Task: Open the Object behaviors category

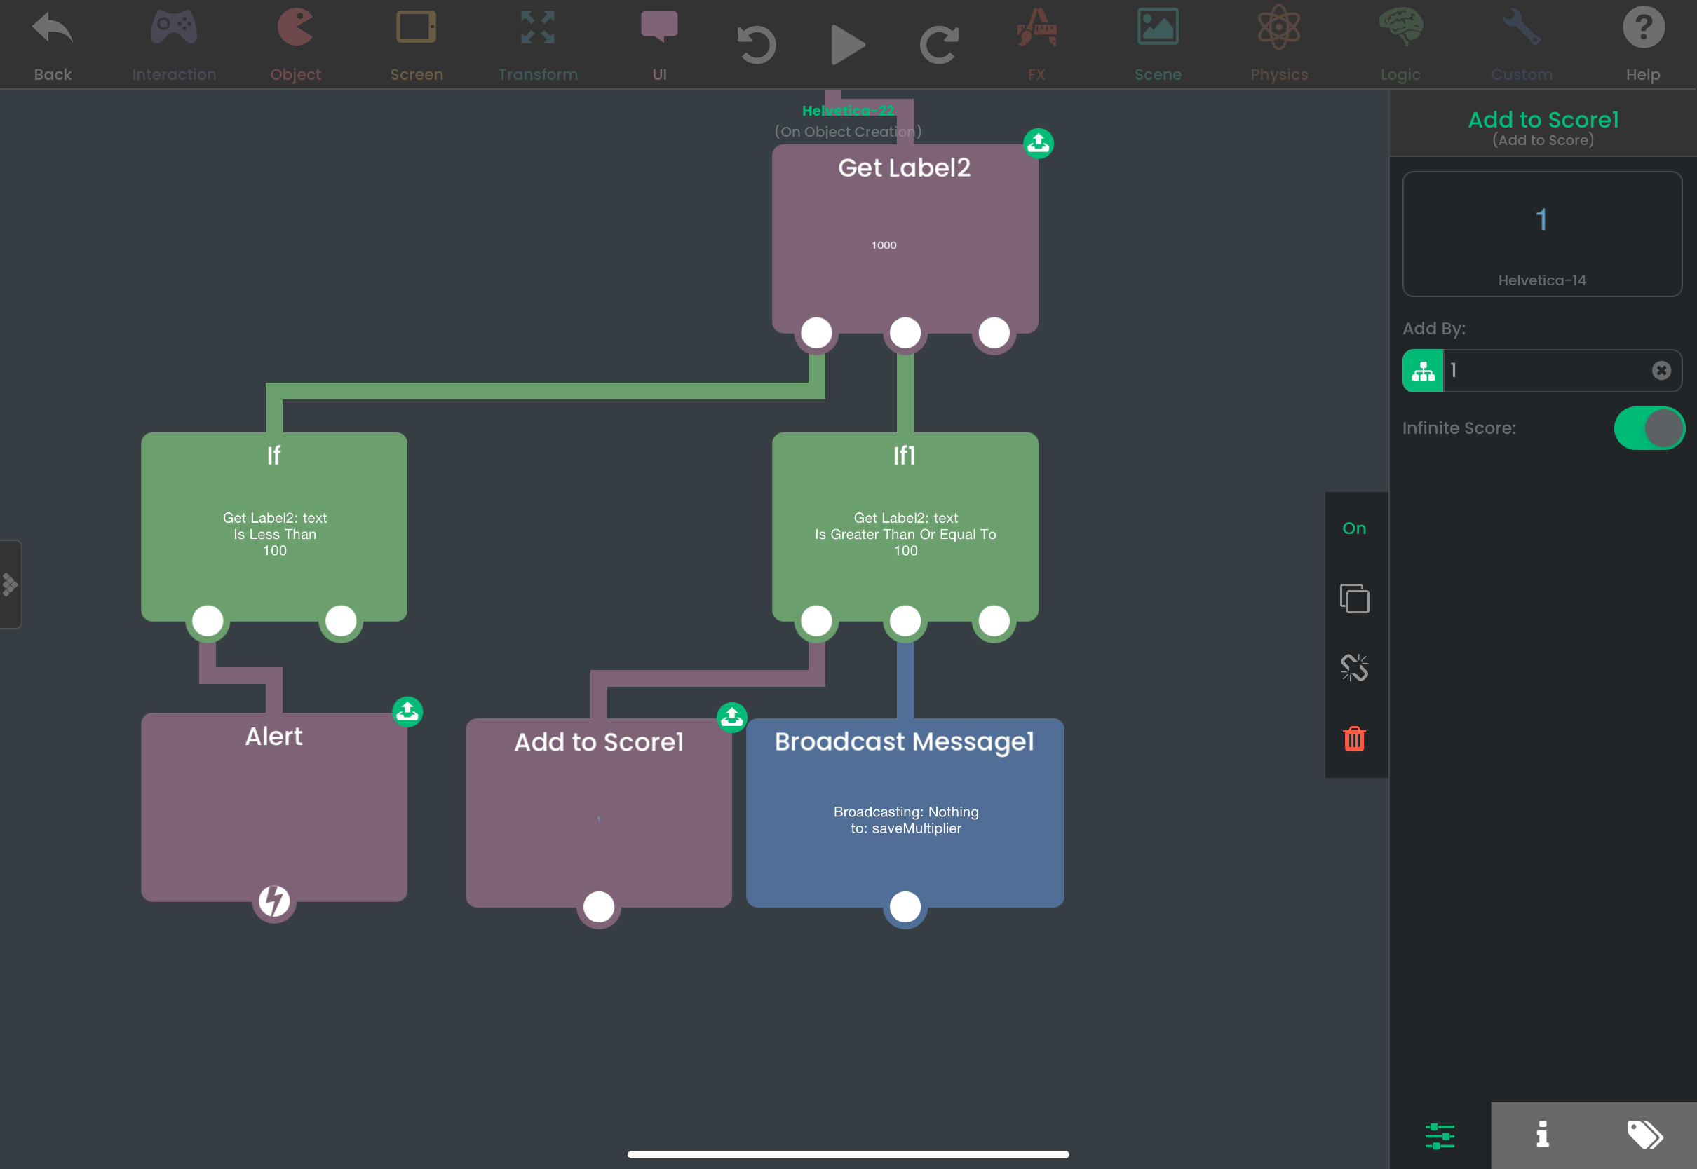Action: tap(295, 46)
